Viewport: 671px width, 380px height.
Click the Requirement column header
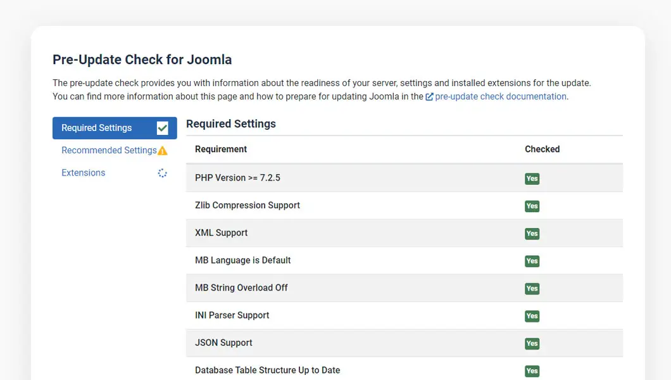click(x=221, y=149)
